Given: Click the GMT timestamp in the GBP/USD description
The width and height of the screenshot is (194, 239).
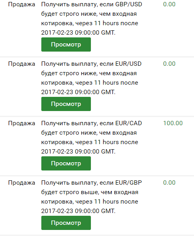Looking at the screenshot, I should tap(78, 33).
